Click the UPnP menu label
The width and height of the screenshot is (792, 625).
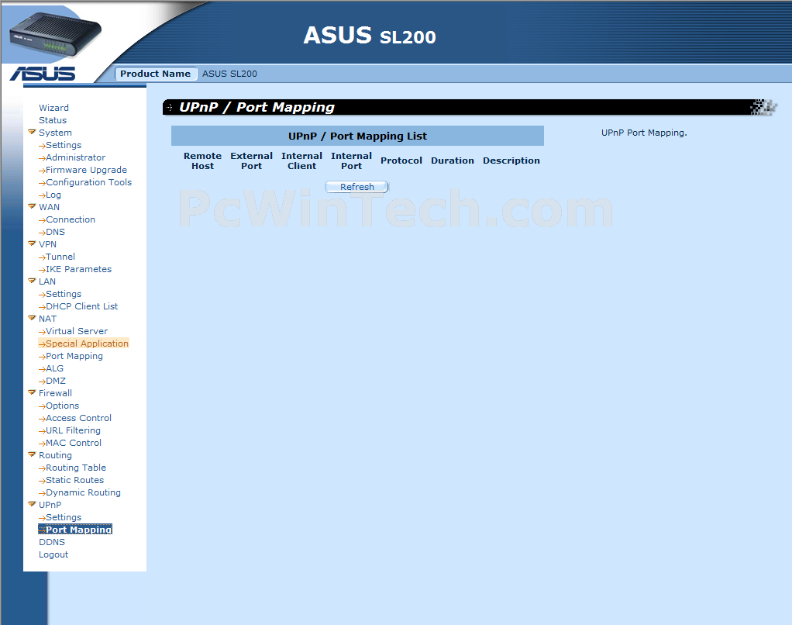[50, 505]
